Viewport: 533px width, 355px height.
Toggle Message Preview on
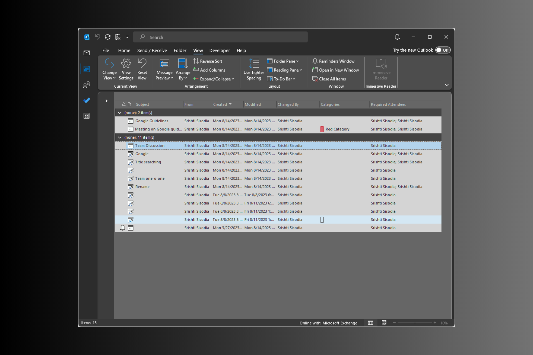pos(164,69)
